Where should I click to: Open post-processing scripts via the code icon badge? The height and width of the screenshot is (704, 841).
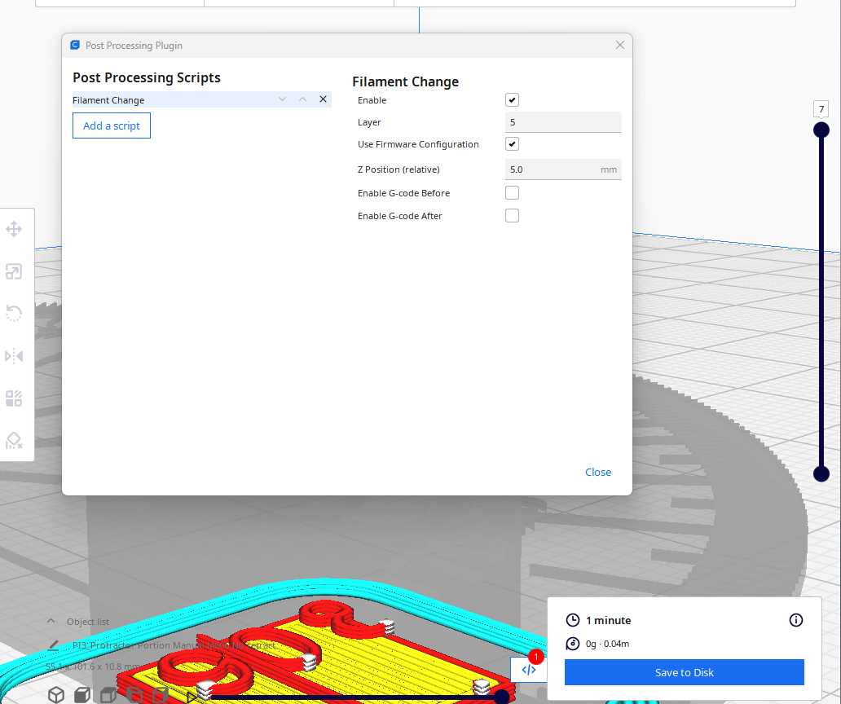528,669
